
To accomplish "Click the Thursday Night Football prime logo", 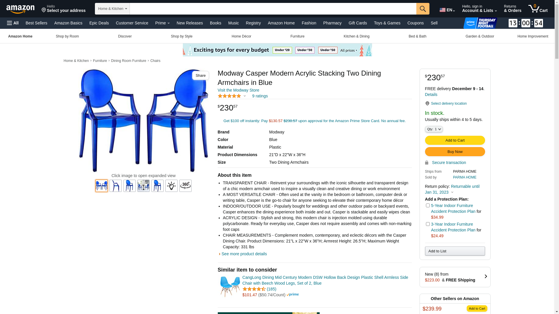I will (480, 23).
